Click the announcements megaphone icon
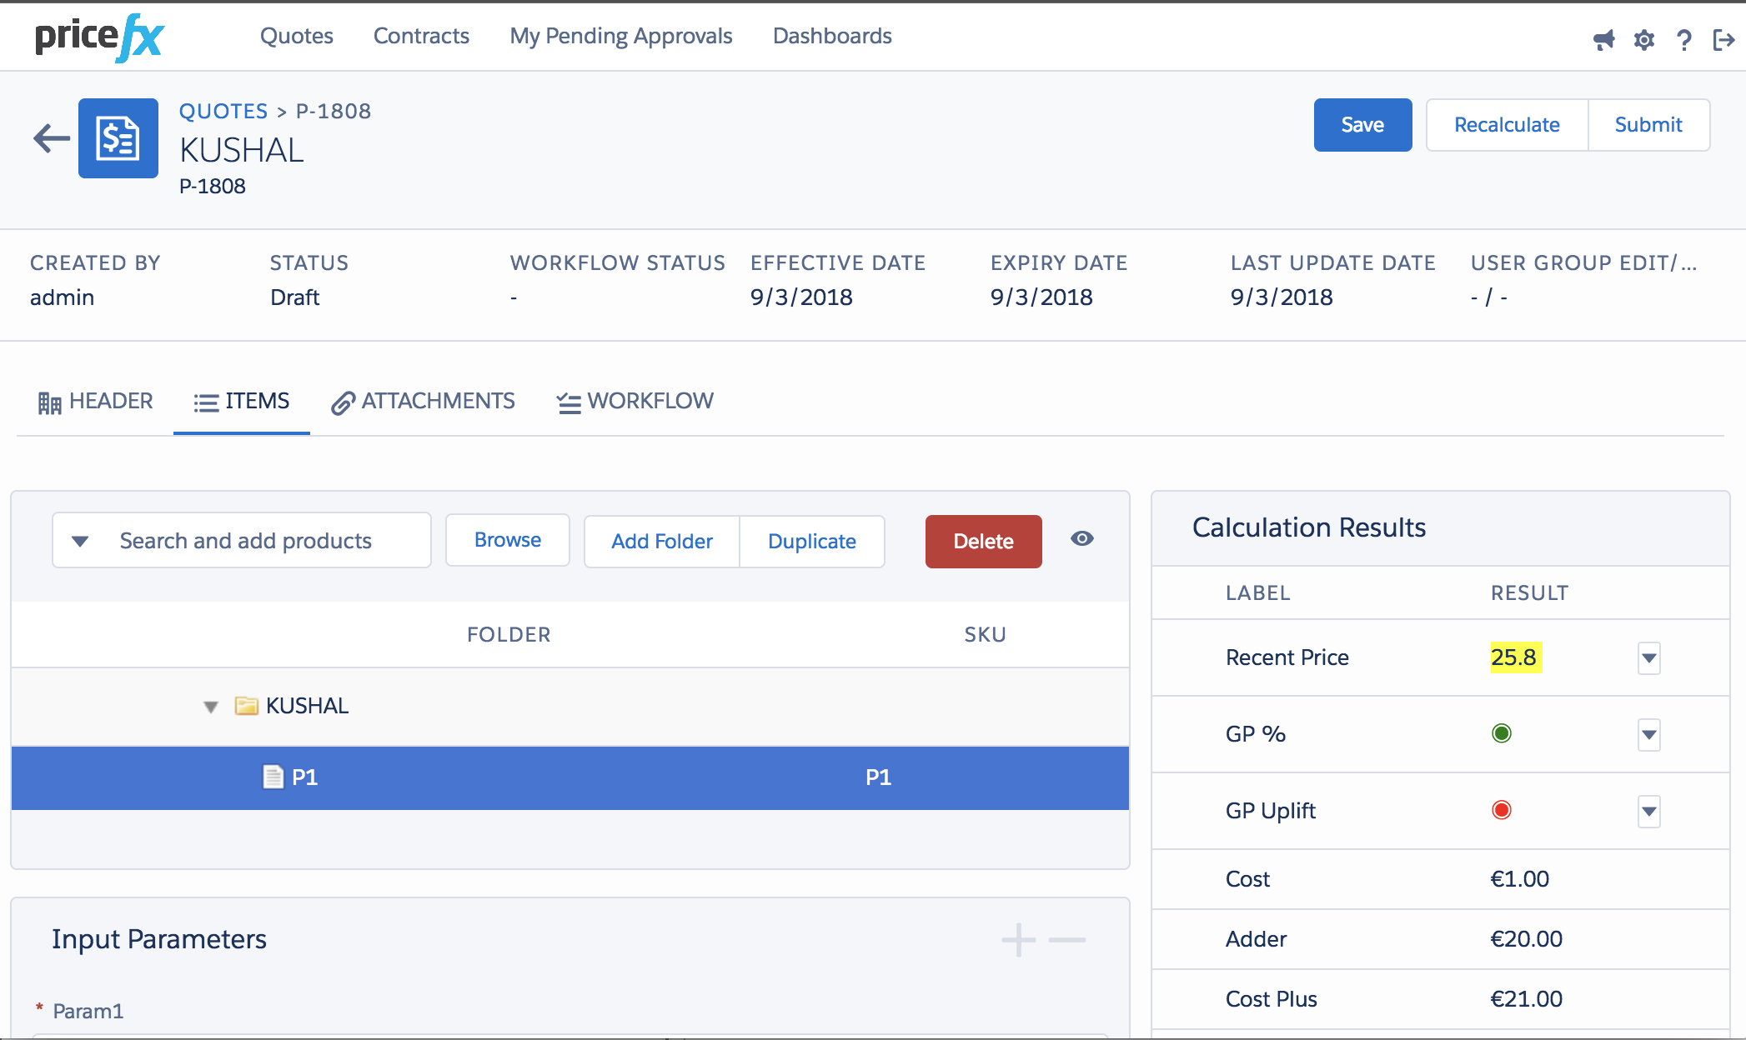The height and width of the screenshot is (1040, 1746). (x=1603, y=39)
